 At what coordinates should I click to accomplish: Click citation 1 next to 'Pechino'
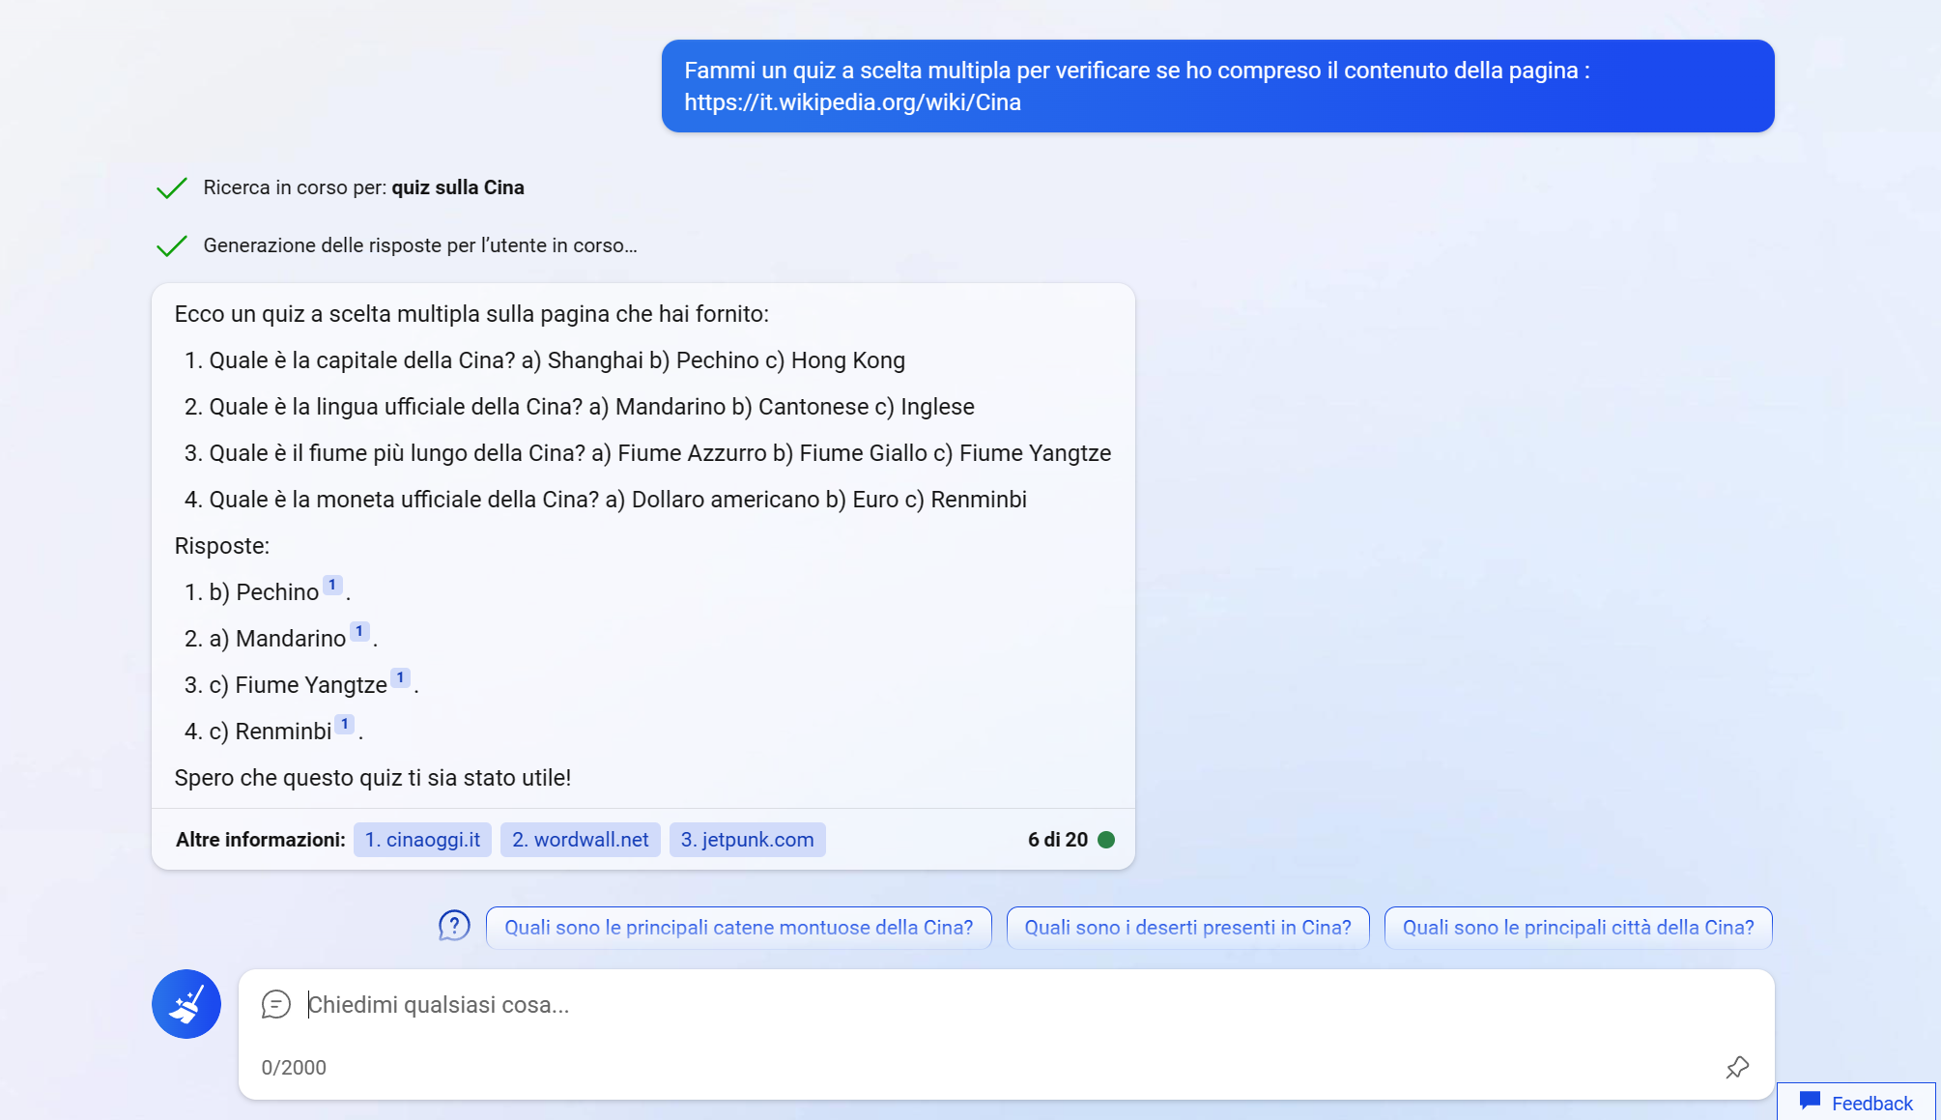point(331,584)
